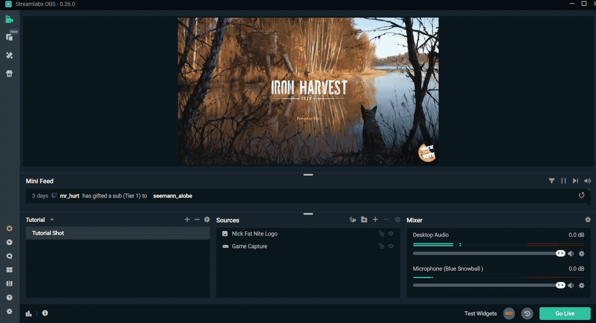This screenshot has height=323, width=596.
Task: Click the resize handle below Mini Feed
Action: 308,214
